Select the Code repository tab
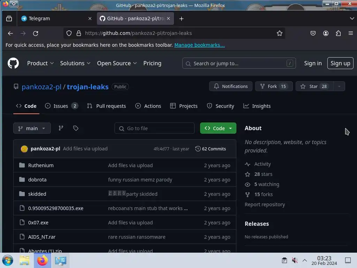Screen dimensions: 357x268 (26, 106)
